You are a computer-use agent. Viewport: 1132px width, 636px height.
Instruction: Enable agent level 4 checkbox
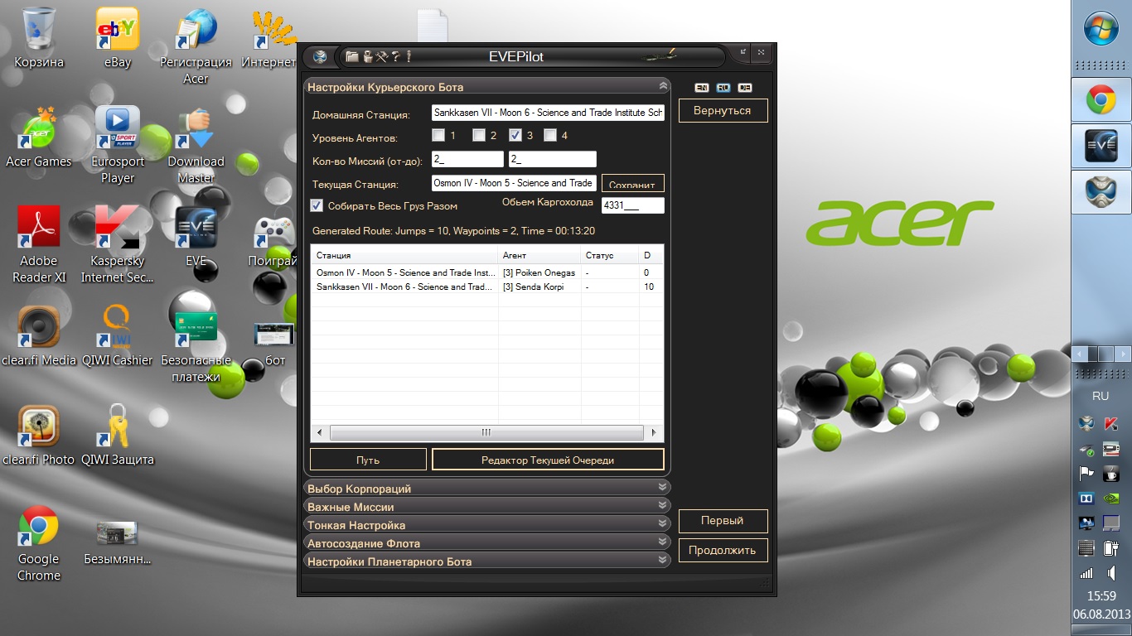tap(550, 135)
